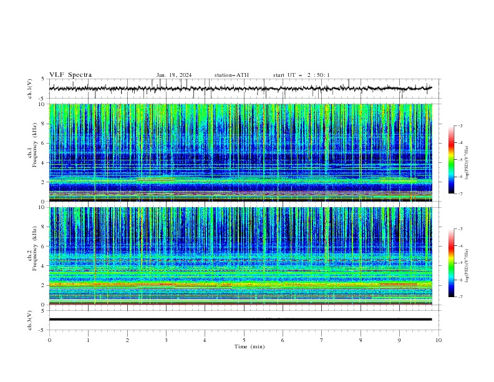Click time axis tick label "4"

click(x=205, y=340)
